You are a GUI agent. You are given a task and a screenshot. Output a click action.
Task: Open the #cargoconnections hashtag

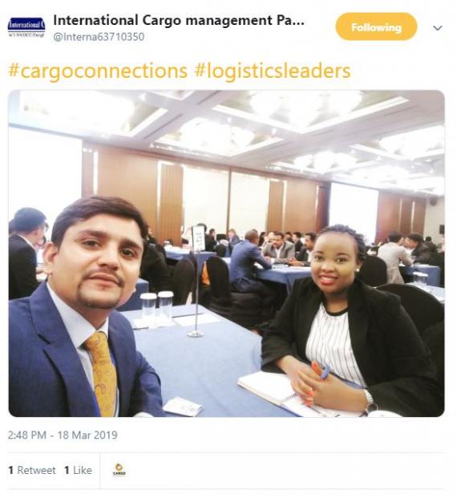(98, 71)
